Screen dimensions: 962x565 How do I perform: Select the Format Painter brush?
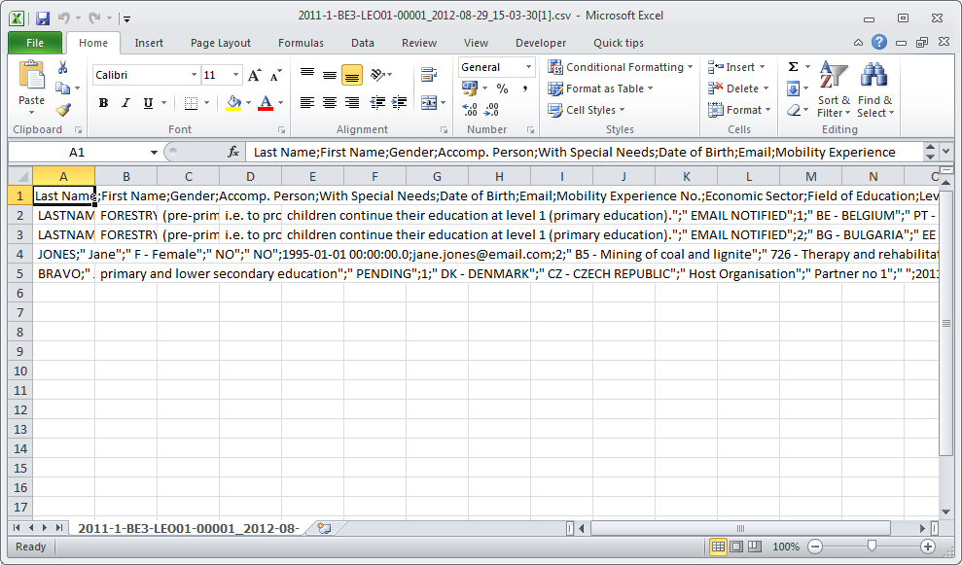pos(62,110)
